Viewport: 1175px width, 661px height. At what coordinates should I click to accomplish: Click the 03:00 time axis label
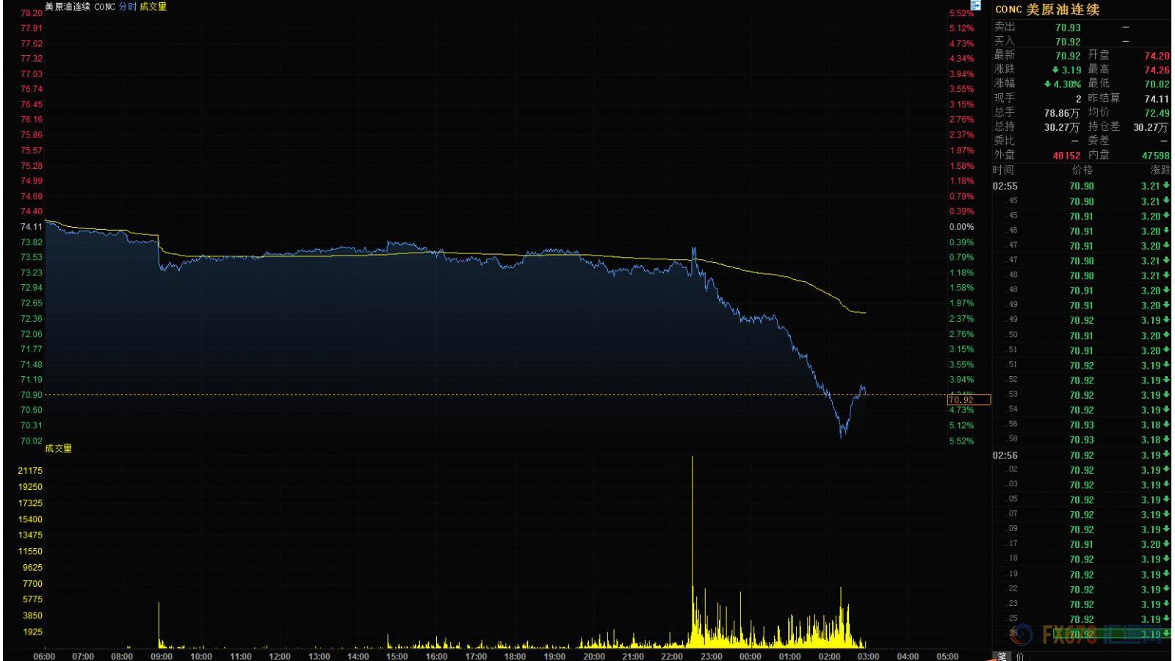pos(868,656)
